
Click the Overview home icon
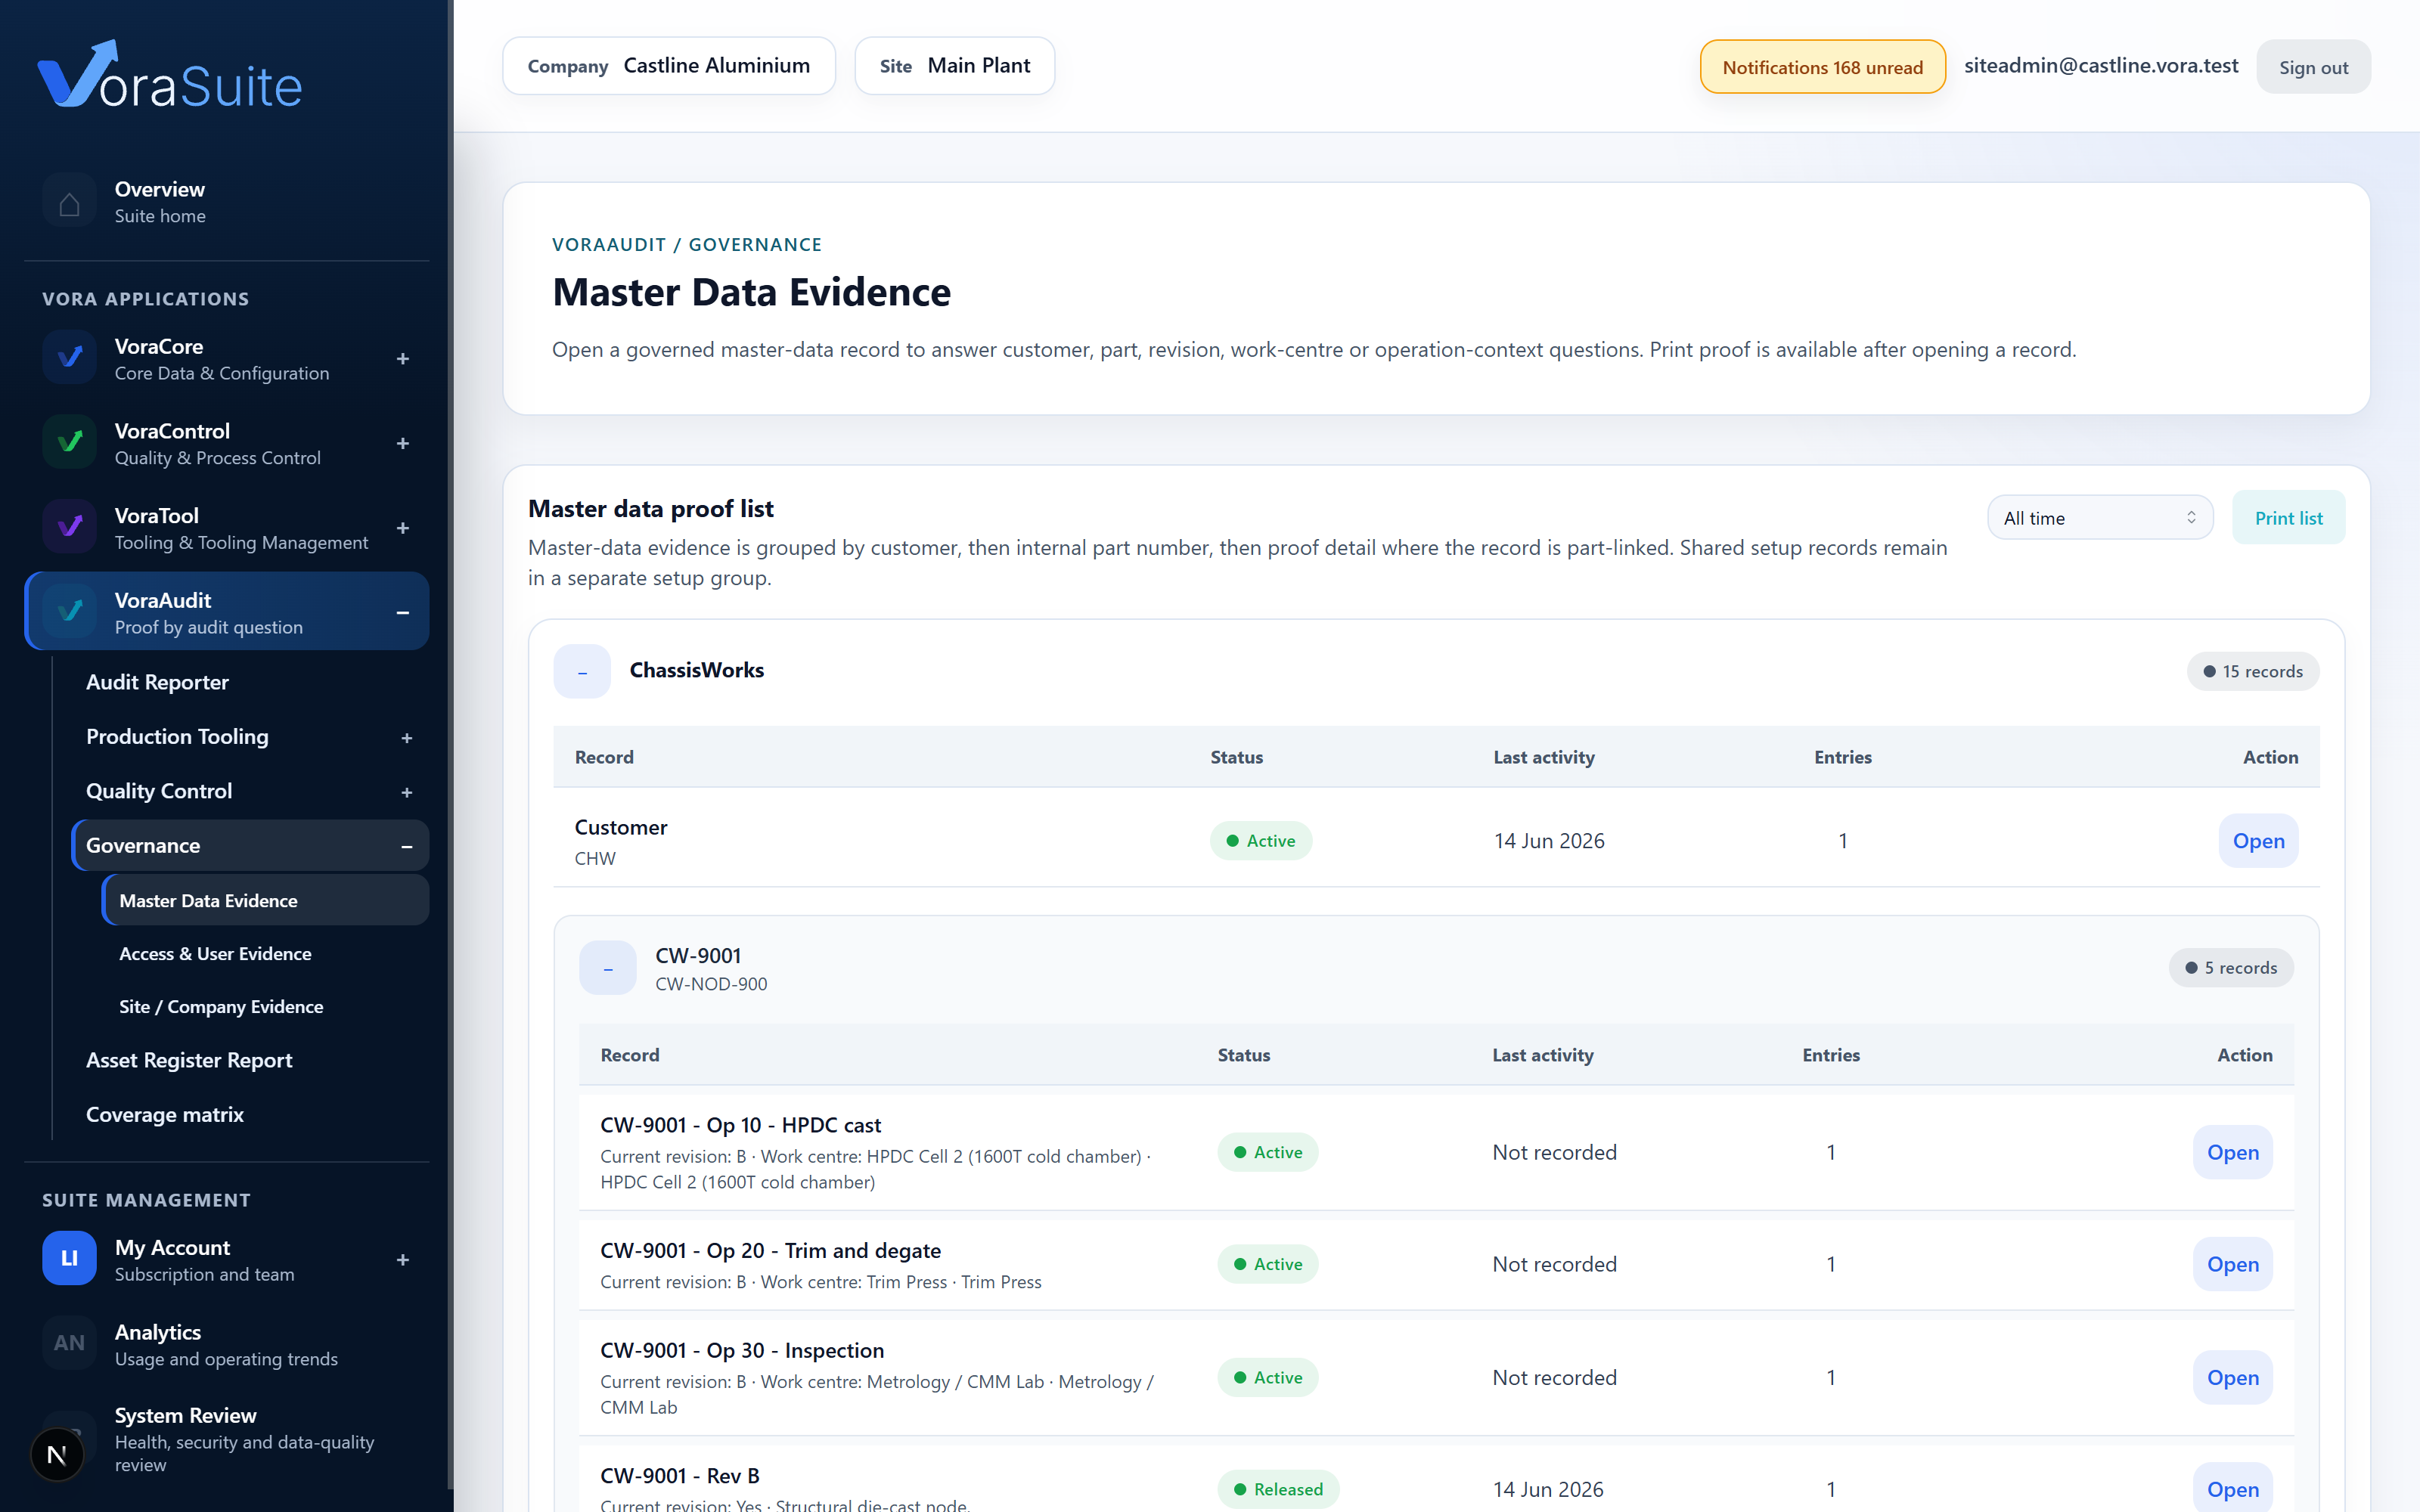(69, 202)
